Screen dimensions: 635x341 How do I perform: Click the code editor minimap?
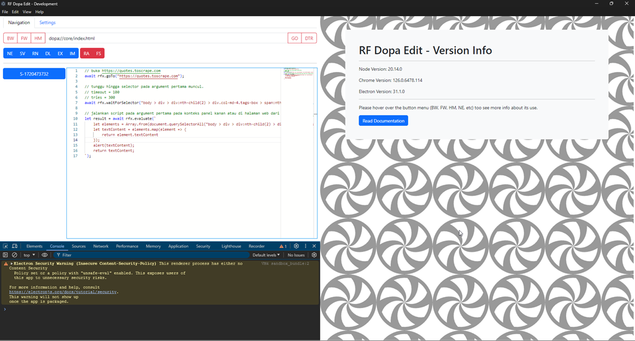(x=299, y=73)
